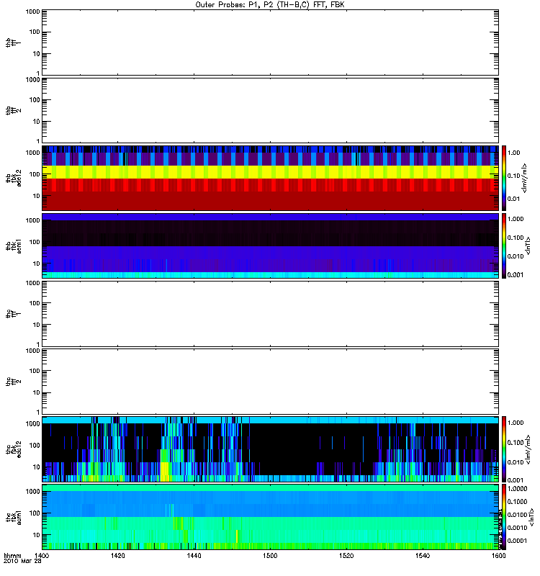Click the yellow band in thb edc12 spectrogram
Image resolution: width=540 pixels, height=576 pixels.
click(270, 172)
